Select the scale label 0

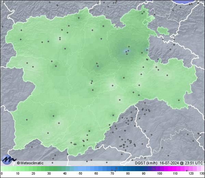pos(2,174)
